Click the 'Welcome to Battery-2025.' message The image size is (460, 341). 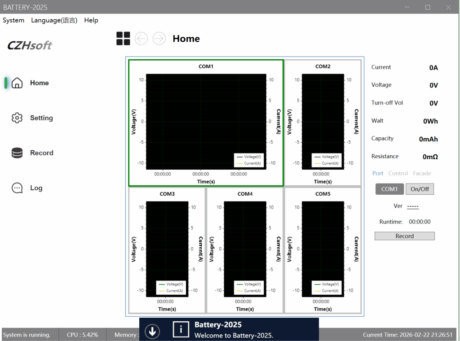point(234,336)
